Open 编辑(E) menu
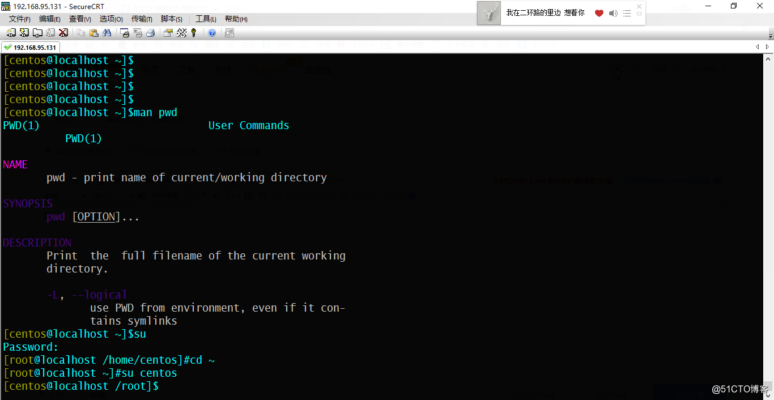The image size is (774, 400). [x=50, y=19]
